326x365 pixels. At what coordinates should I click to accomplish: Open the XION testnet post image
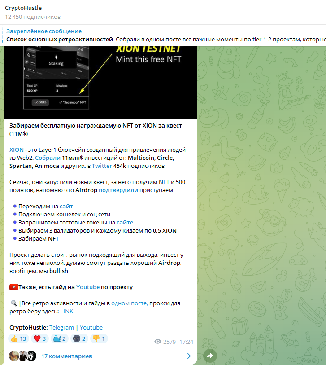101,83
